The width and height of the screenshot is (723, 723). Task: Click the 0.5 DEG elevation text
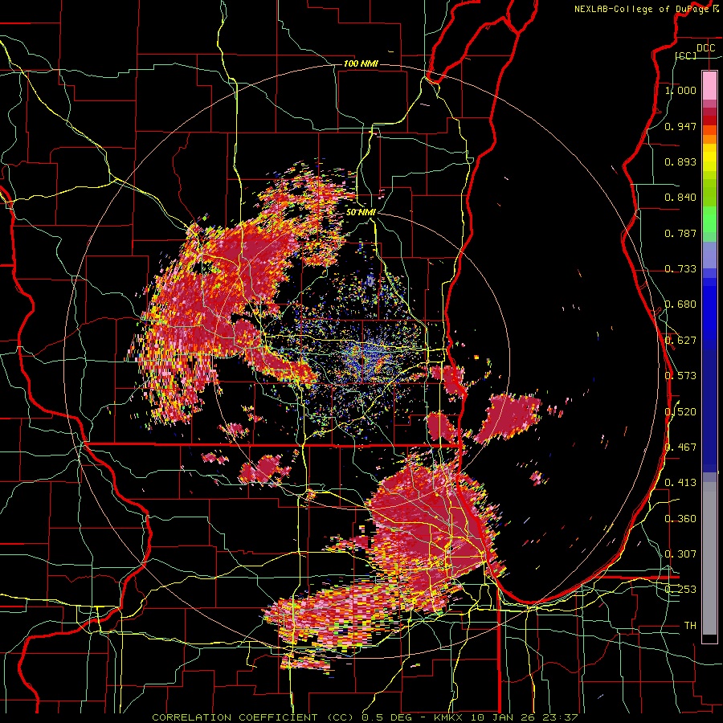[386, 717]
